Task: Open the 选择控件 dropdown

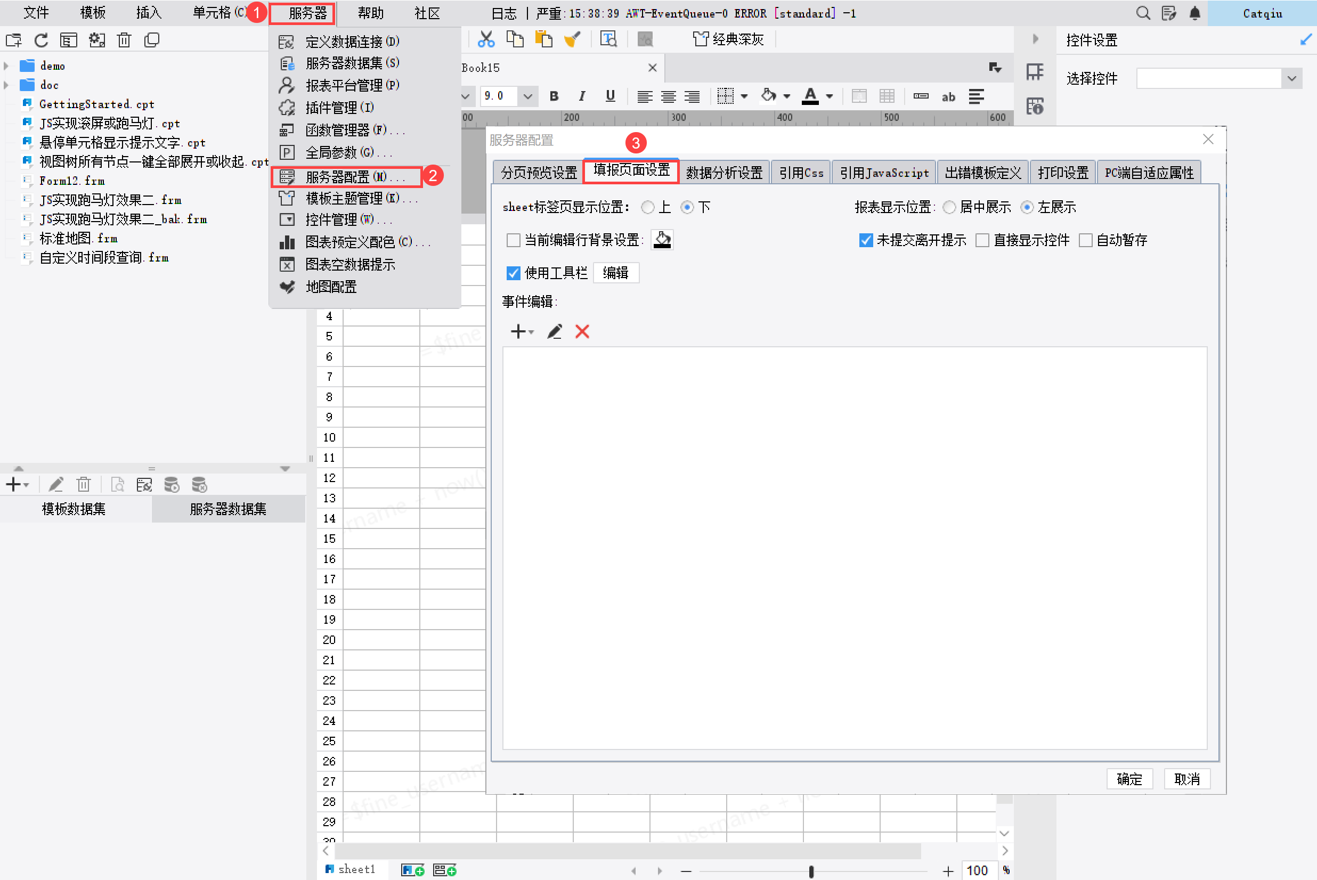Action: pos(1292,79)
